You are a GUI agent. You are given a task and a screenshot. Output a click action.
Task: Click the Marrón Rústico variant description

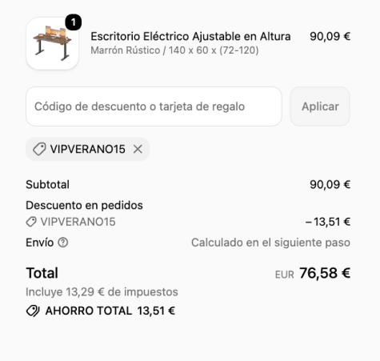point(174,50)
